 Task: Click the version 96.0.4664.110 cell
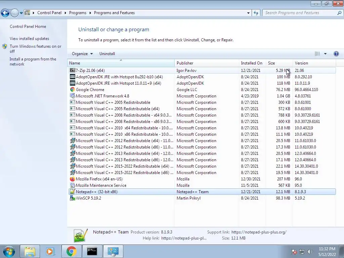coord(306,89)
